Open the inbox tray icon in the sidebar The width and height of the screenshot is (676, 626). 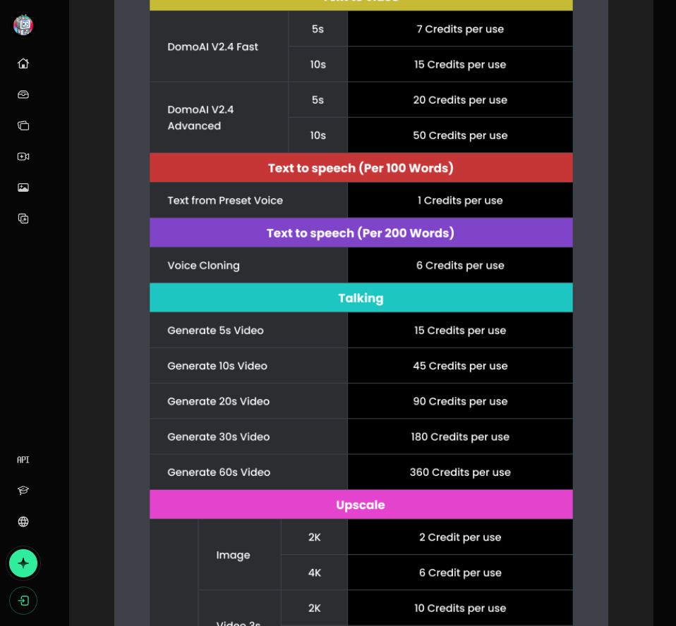[23, 94]
